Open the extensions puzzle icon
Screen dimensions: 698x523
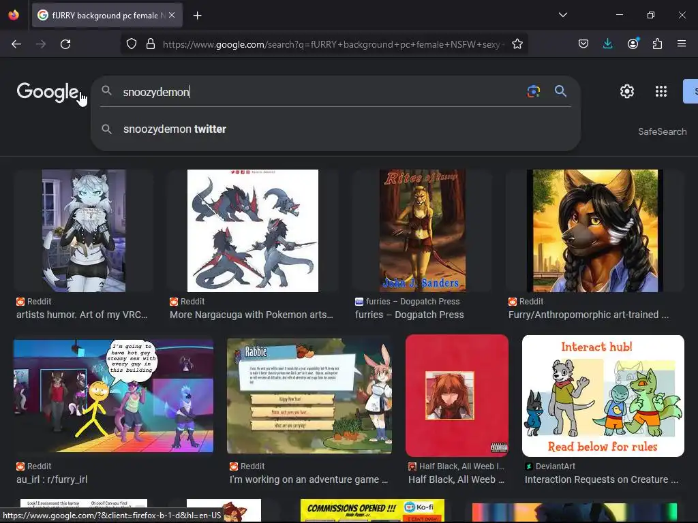point(657,44)
